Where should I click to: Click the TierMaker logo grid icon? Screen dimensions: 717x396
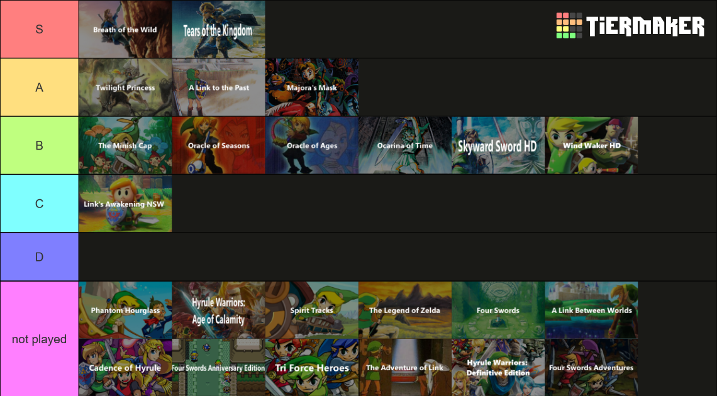(569, 26)
